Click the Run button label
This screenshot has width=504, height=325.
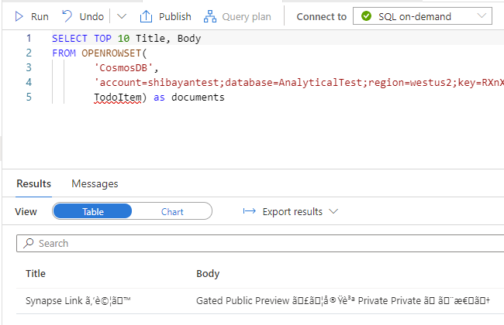(40, 17)
